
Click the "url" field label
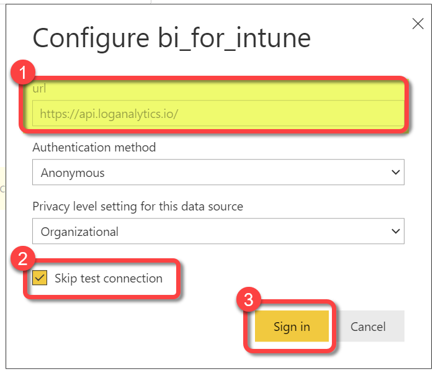39,89
